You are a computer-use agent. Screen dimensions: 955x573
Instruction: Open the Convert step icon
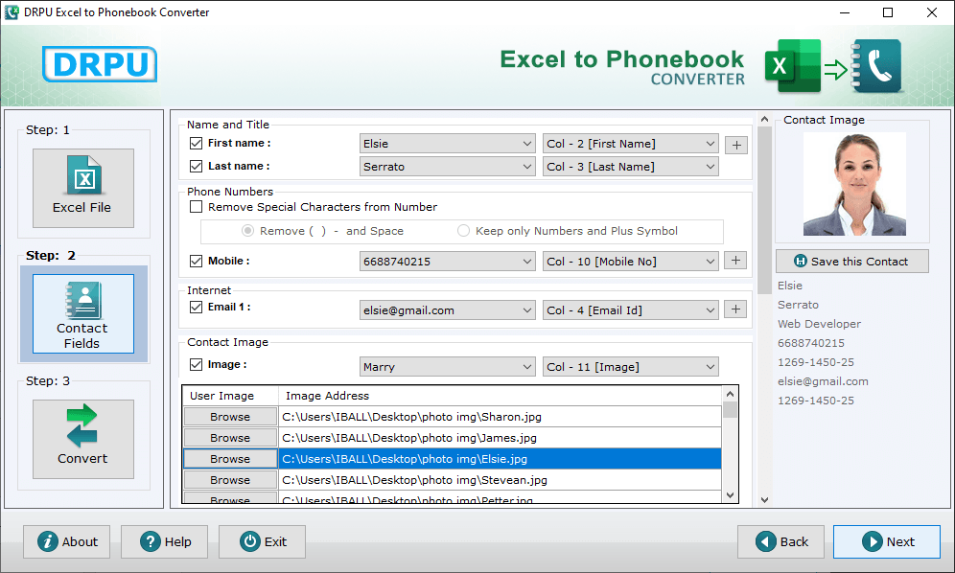(83, 439)
